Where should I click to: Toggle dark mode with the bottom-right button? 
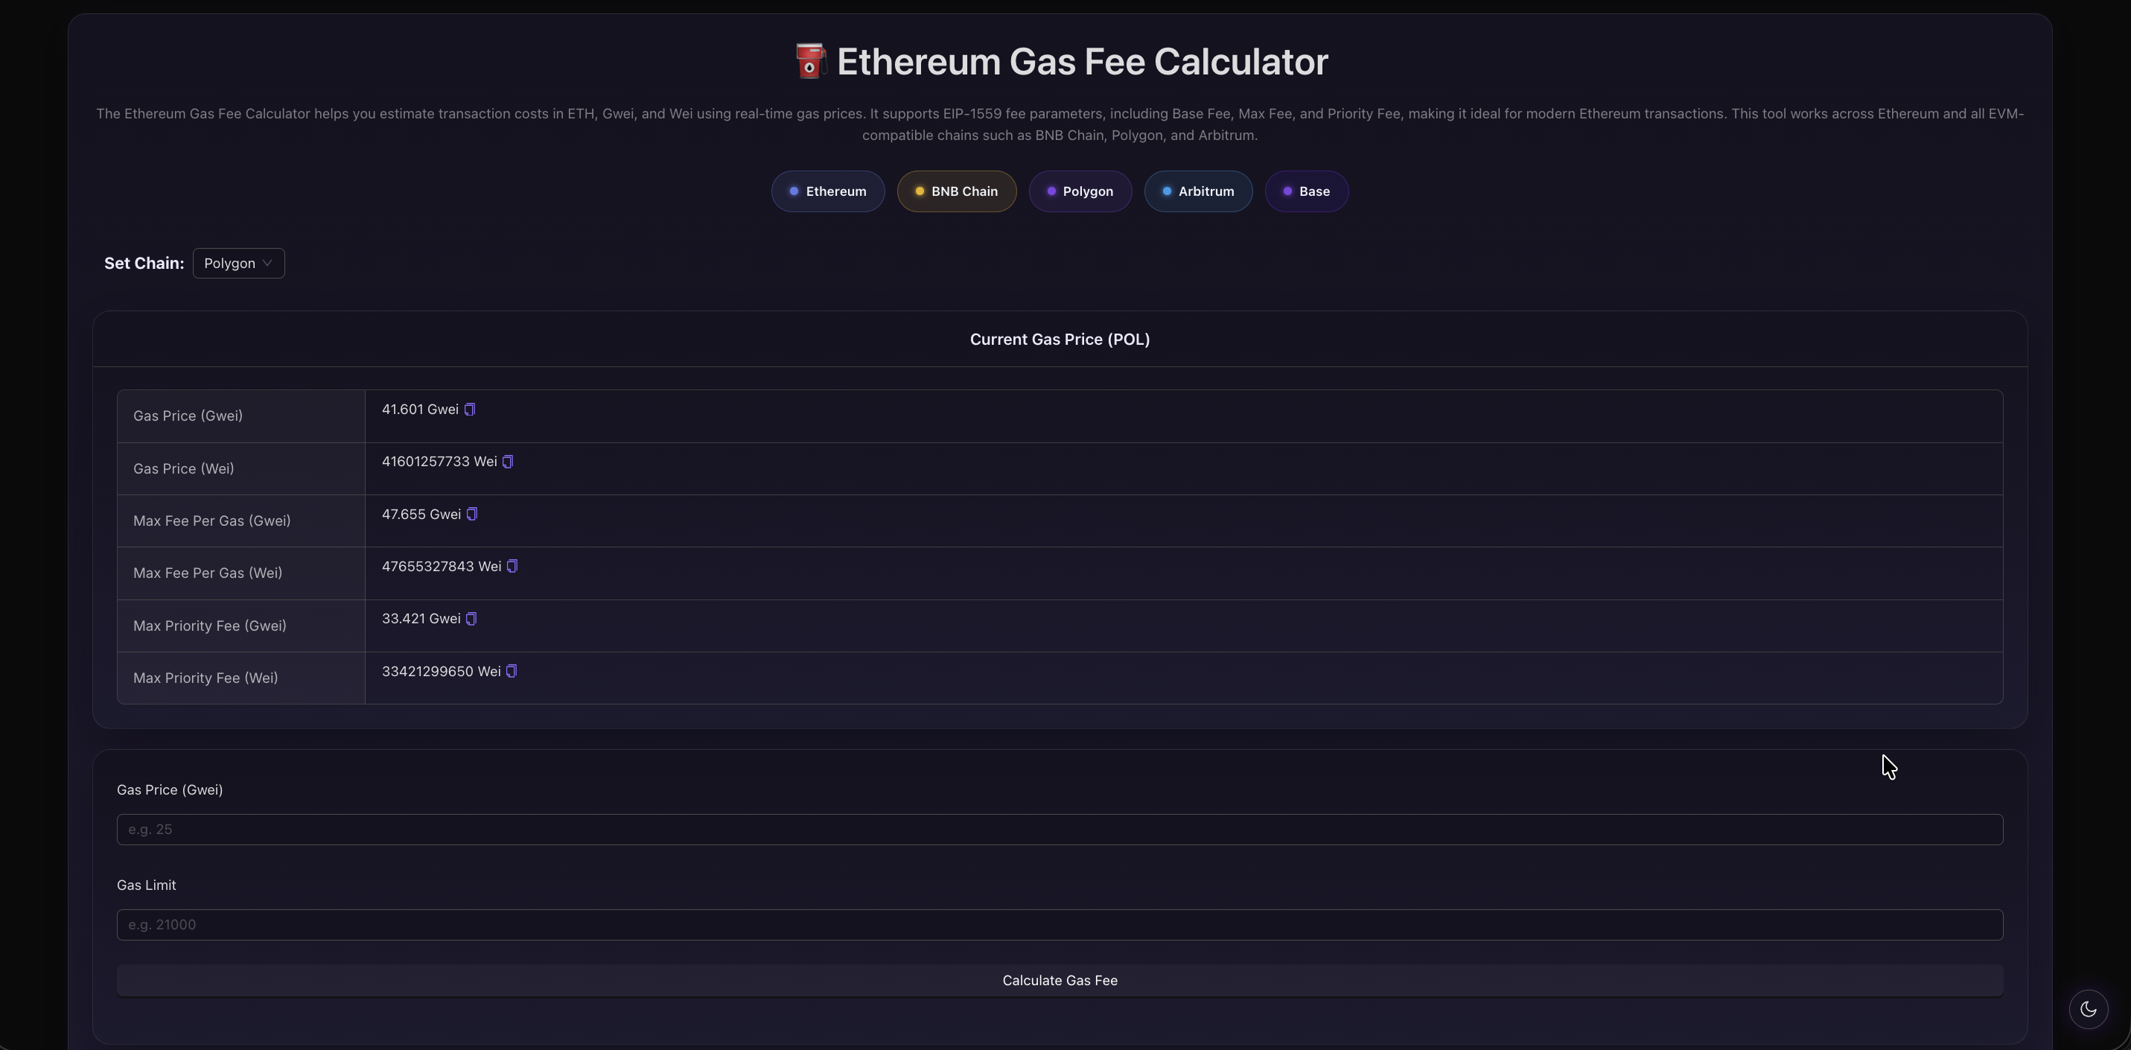(x=2088, y=1008)
